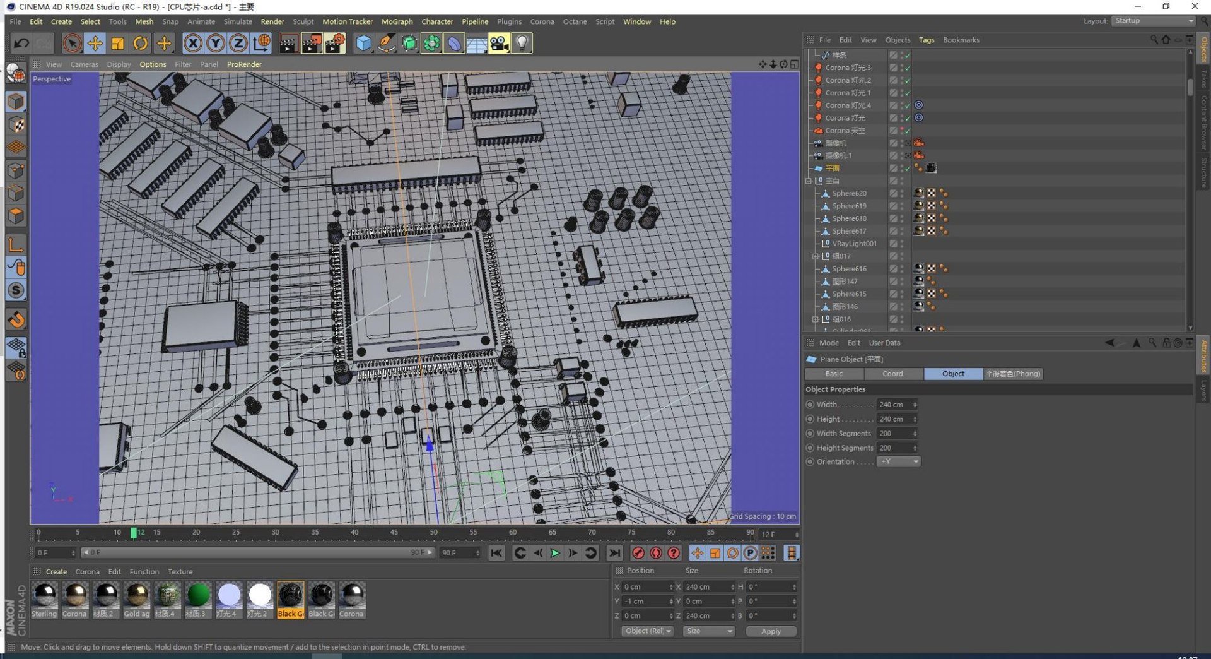Viewport: 1211px width, 659px height.
Task: Click the Apply button
Action: (x=771, y=631)
